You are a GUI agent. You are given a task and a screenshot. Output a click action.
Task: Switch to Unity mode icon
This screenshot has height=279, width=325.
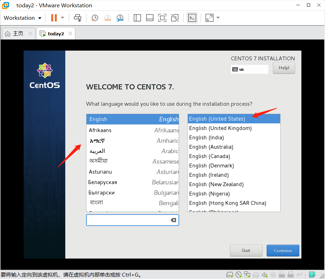tap(175, 18)
